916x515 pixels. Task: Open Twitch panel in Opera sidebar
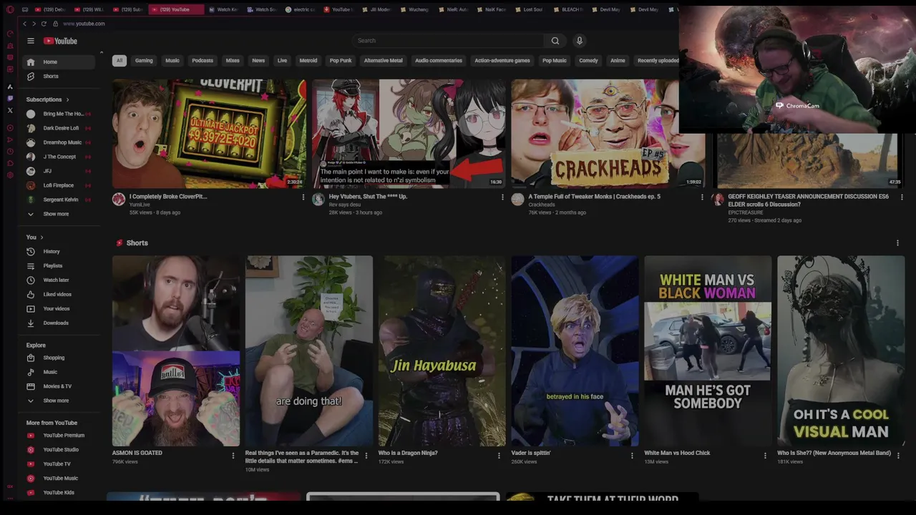(10, 98)
